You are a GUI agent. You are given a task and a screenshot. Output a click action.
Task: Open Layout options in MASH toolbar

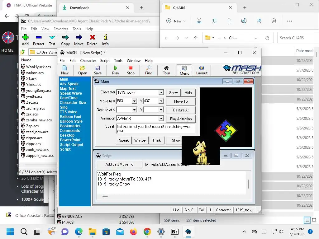[202, 70]
